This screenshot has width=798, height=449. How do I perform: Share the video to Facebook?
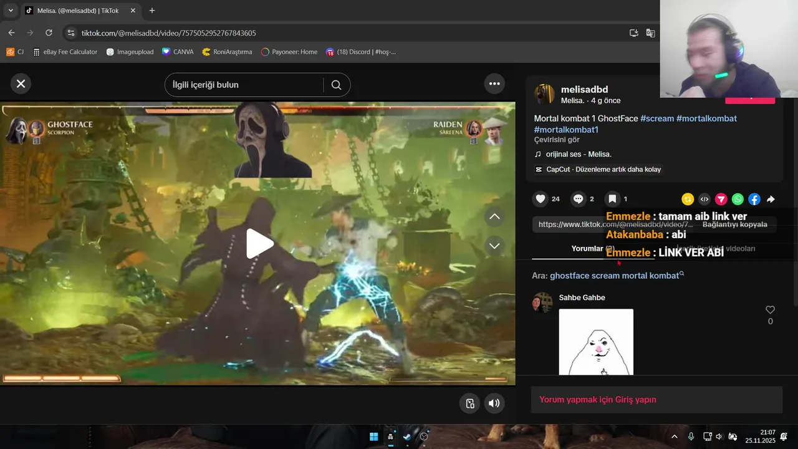754,200
